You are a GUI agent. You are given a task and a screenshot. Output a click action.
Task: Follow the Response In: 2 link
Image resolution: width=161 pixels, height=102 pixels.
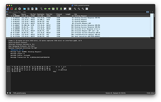(x=17, y=50)
